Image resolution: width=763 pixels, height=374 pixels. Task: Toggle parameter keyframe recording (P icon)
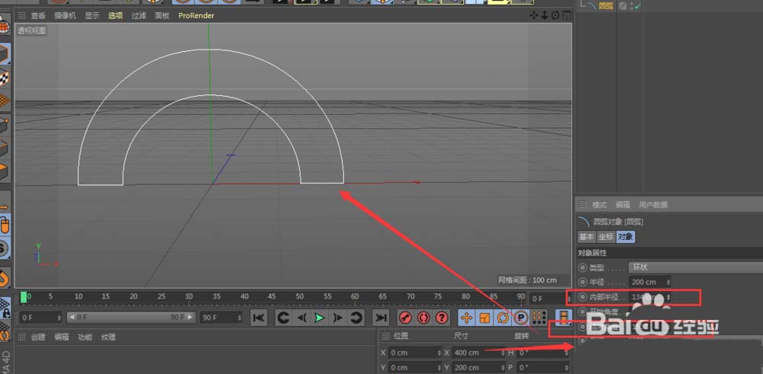pyautogui.click(x=522, y=318)
